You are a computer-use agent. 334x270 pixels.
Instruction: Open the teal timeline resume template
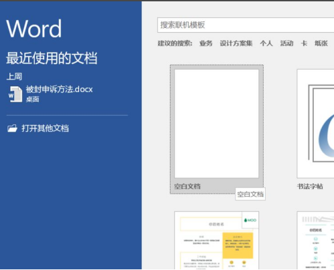[315, 241]
